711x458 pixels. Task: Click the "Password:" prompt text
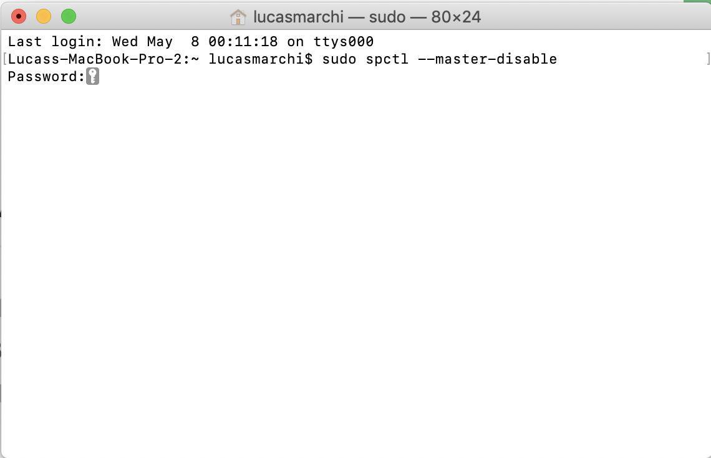[46, 77]
